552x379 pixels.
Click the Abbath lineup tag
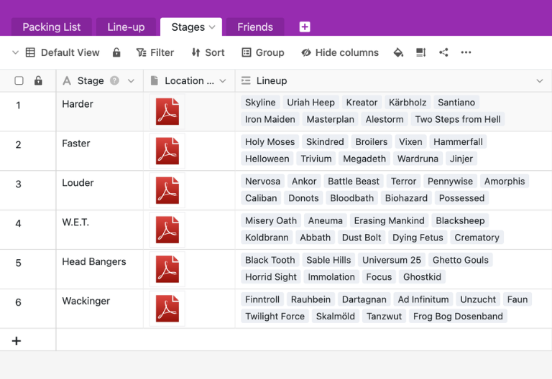(x=315, y=238)
